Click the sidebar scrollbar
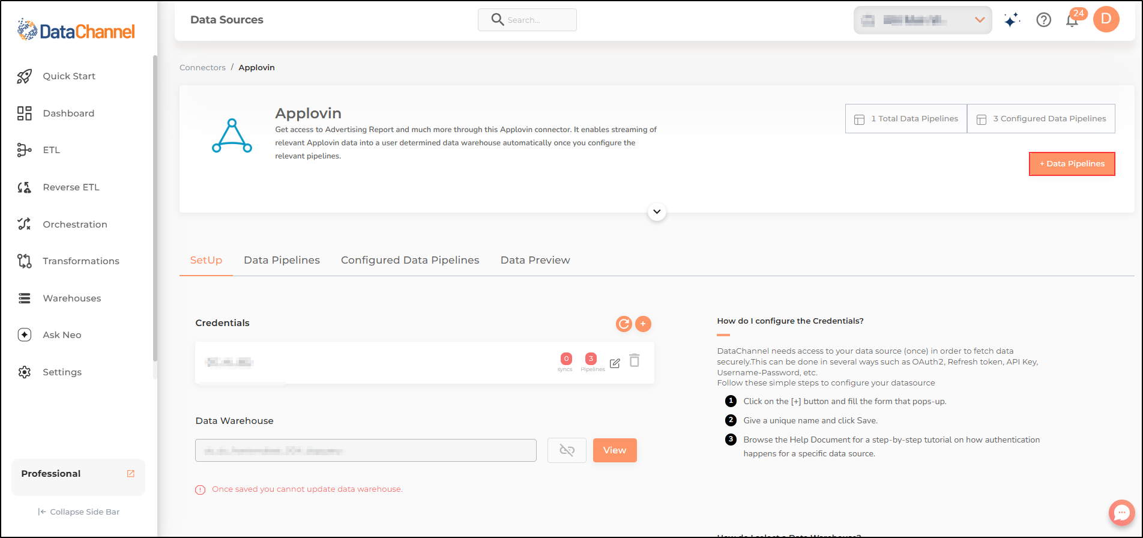 [155, 208]
